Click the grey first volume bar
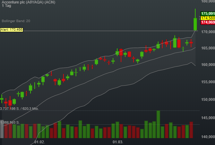215x145 pixels. [2, 129]
